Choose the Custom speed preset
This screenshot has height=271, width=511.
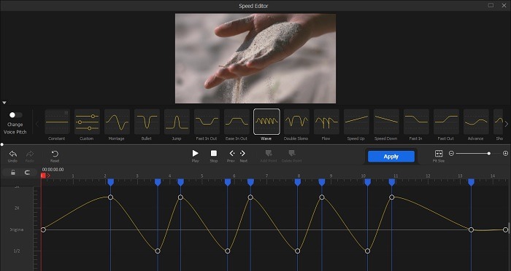[x=87, y=122]
